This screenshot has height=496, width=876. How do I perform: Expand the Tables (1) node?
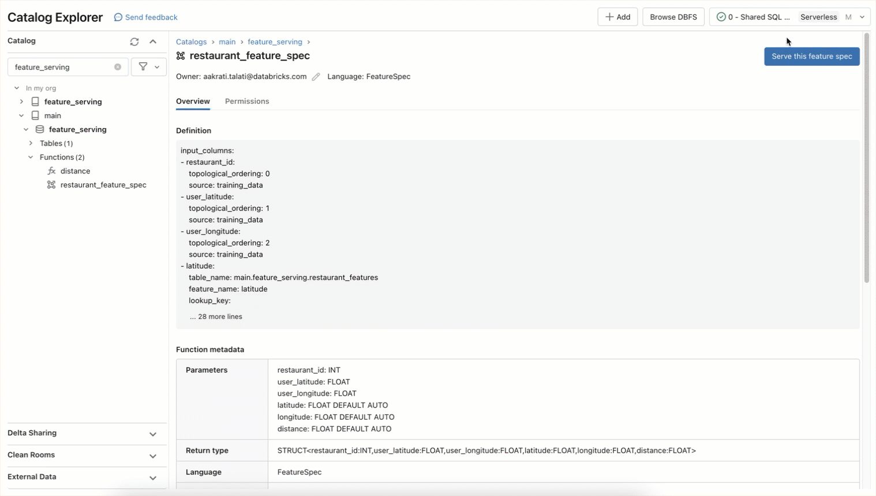(31, 144)
